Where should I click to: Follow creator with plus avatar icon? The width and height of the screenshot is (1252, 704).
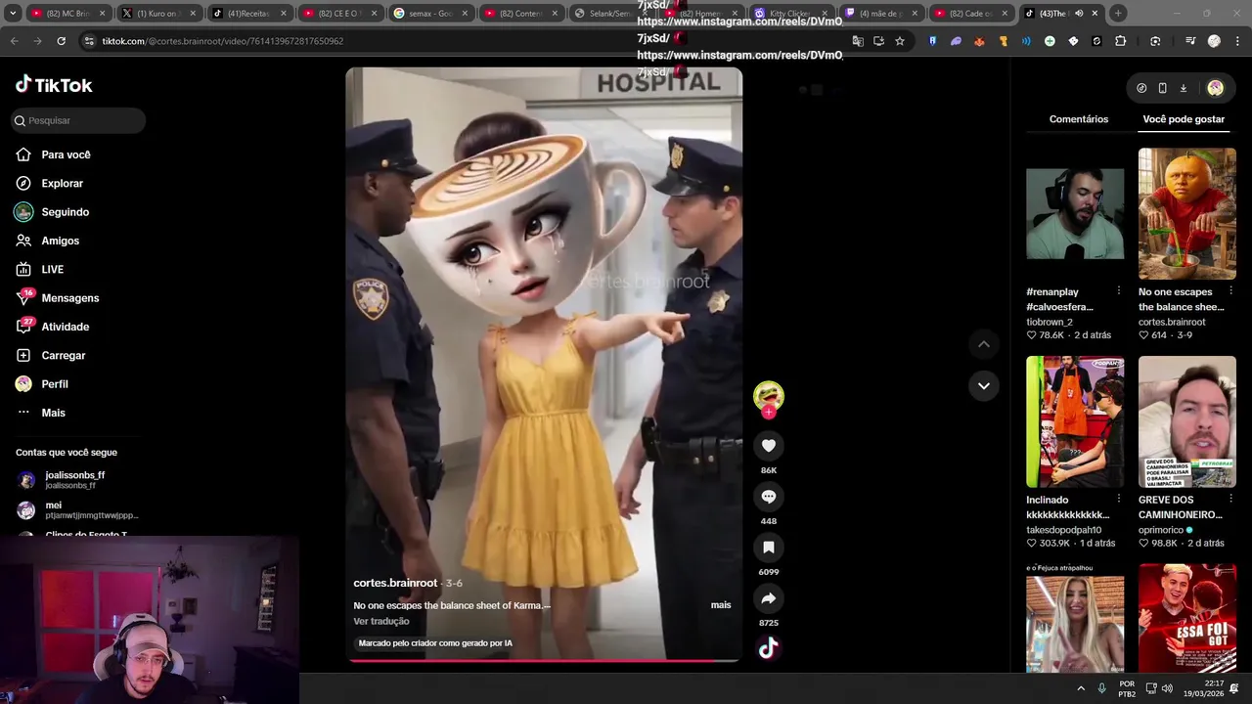pyautogui.click(x=769, y=413)
